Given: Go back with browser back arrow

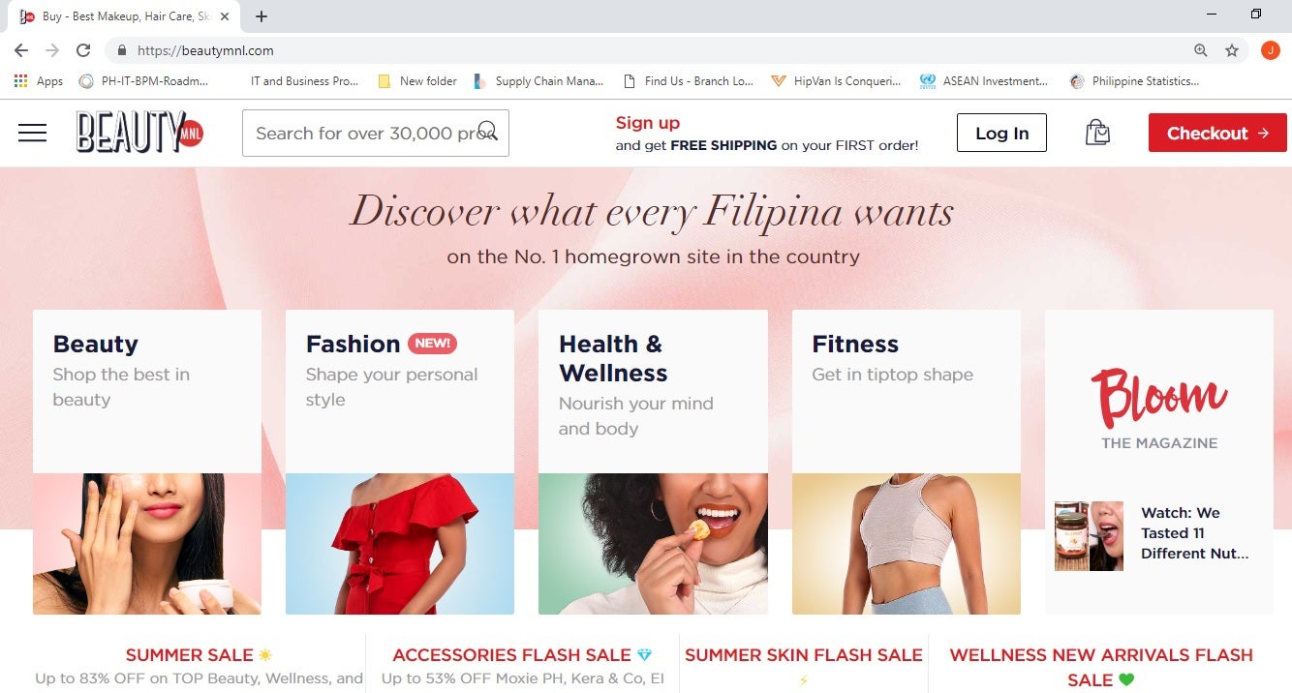Looking at the screenshot, I should [21, 50].
